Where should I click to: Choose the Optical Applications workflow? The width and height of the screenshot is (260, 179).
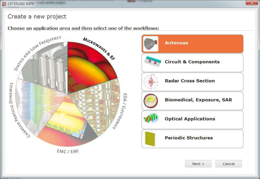coord(192,120)
